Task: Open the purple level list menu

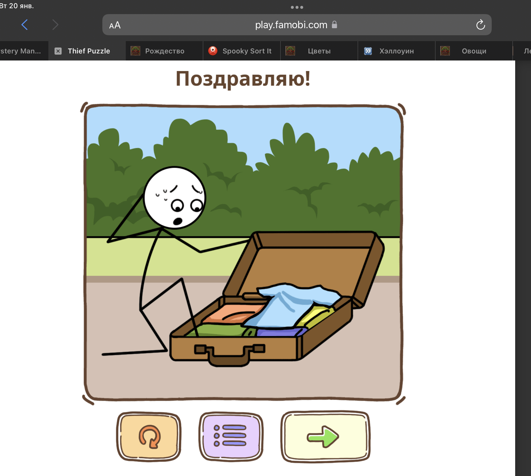Action: pyautogui.click(x=231, y=436)
